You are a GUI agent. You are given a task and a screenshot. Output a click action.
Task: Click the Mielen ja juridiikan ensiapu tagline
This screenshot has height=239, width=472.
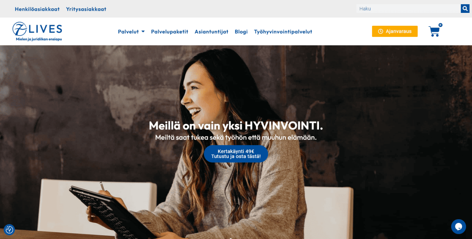39,39
